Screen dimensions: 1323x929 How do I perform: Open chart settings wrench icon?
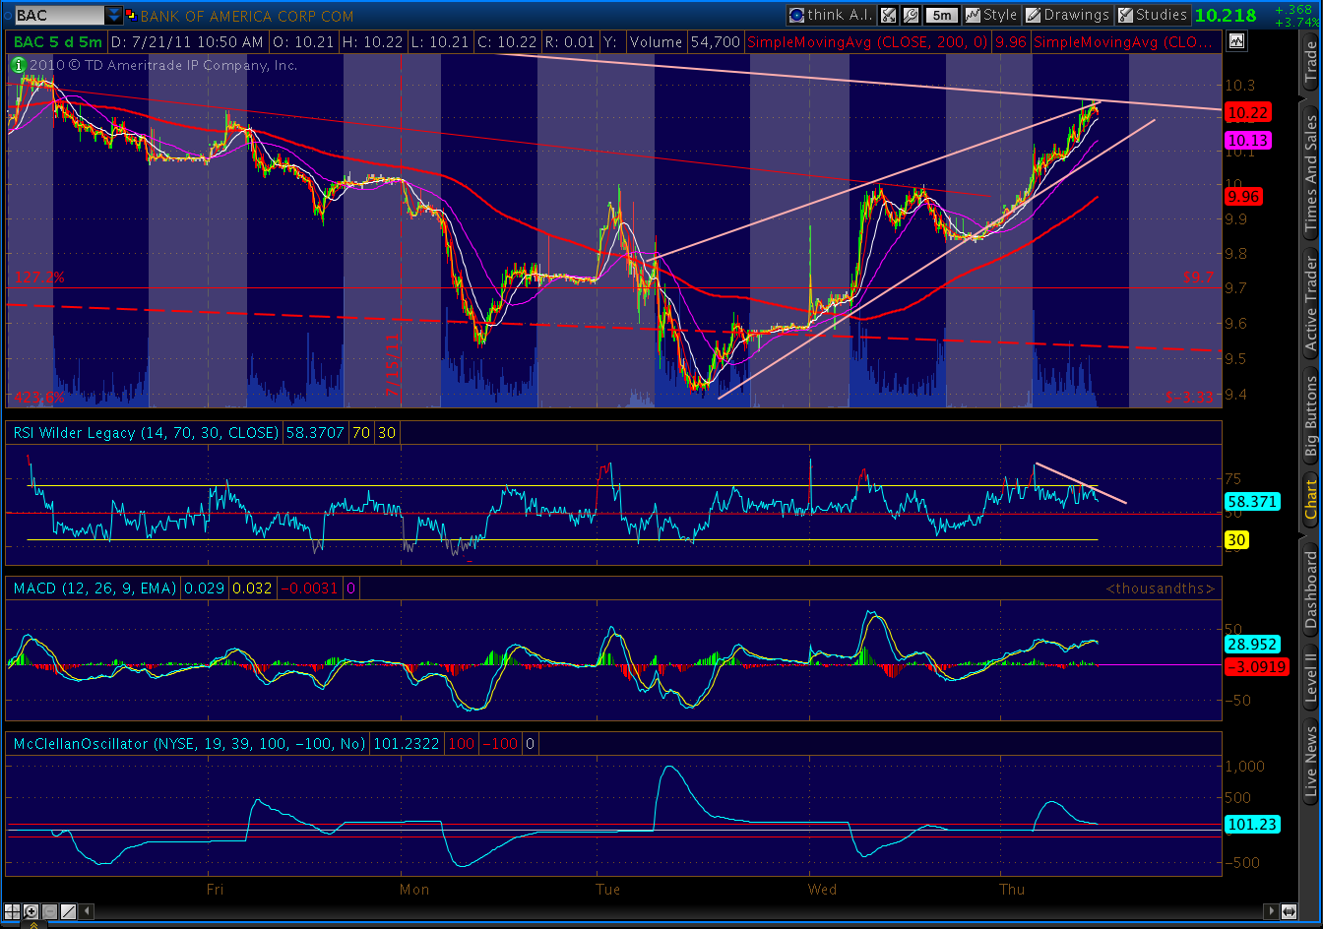click(911, 15)
